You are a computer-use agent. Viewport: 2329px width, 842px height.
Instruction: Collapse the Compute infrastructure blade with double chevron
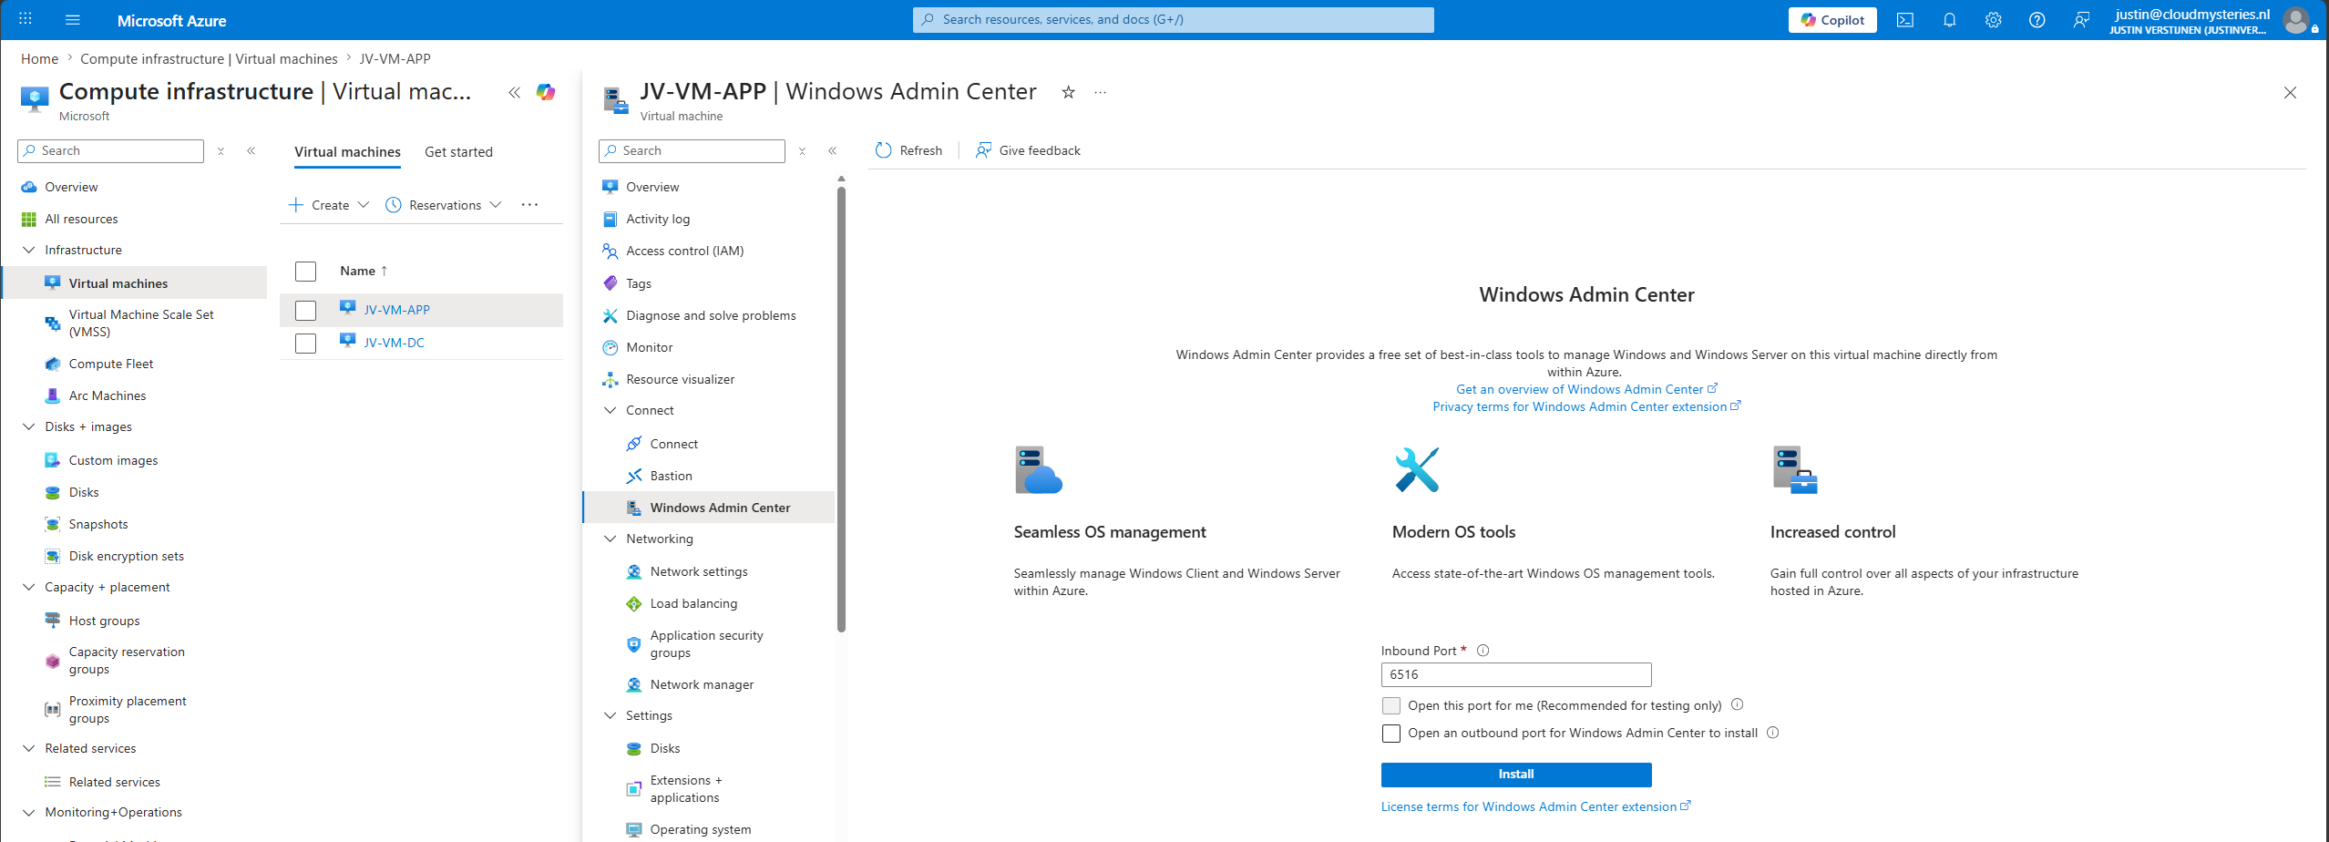(x=515, y=92)
